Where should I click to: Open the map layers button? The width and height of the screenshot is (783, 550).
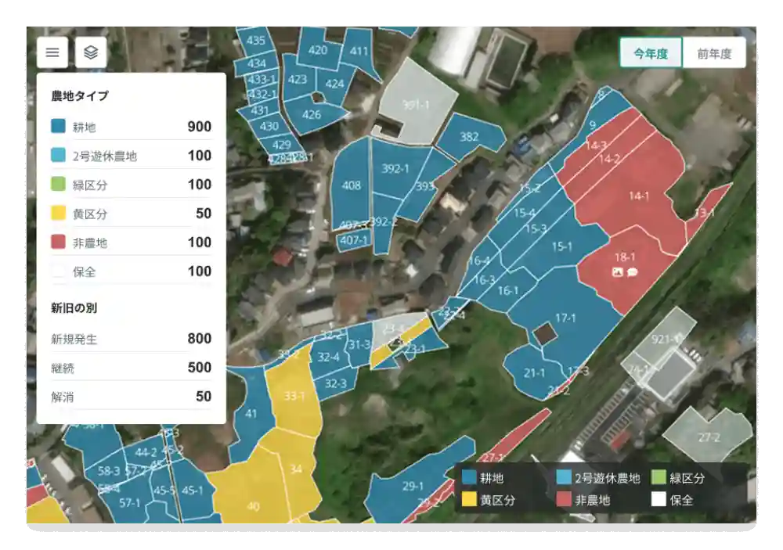coord(91,52)
